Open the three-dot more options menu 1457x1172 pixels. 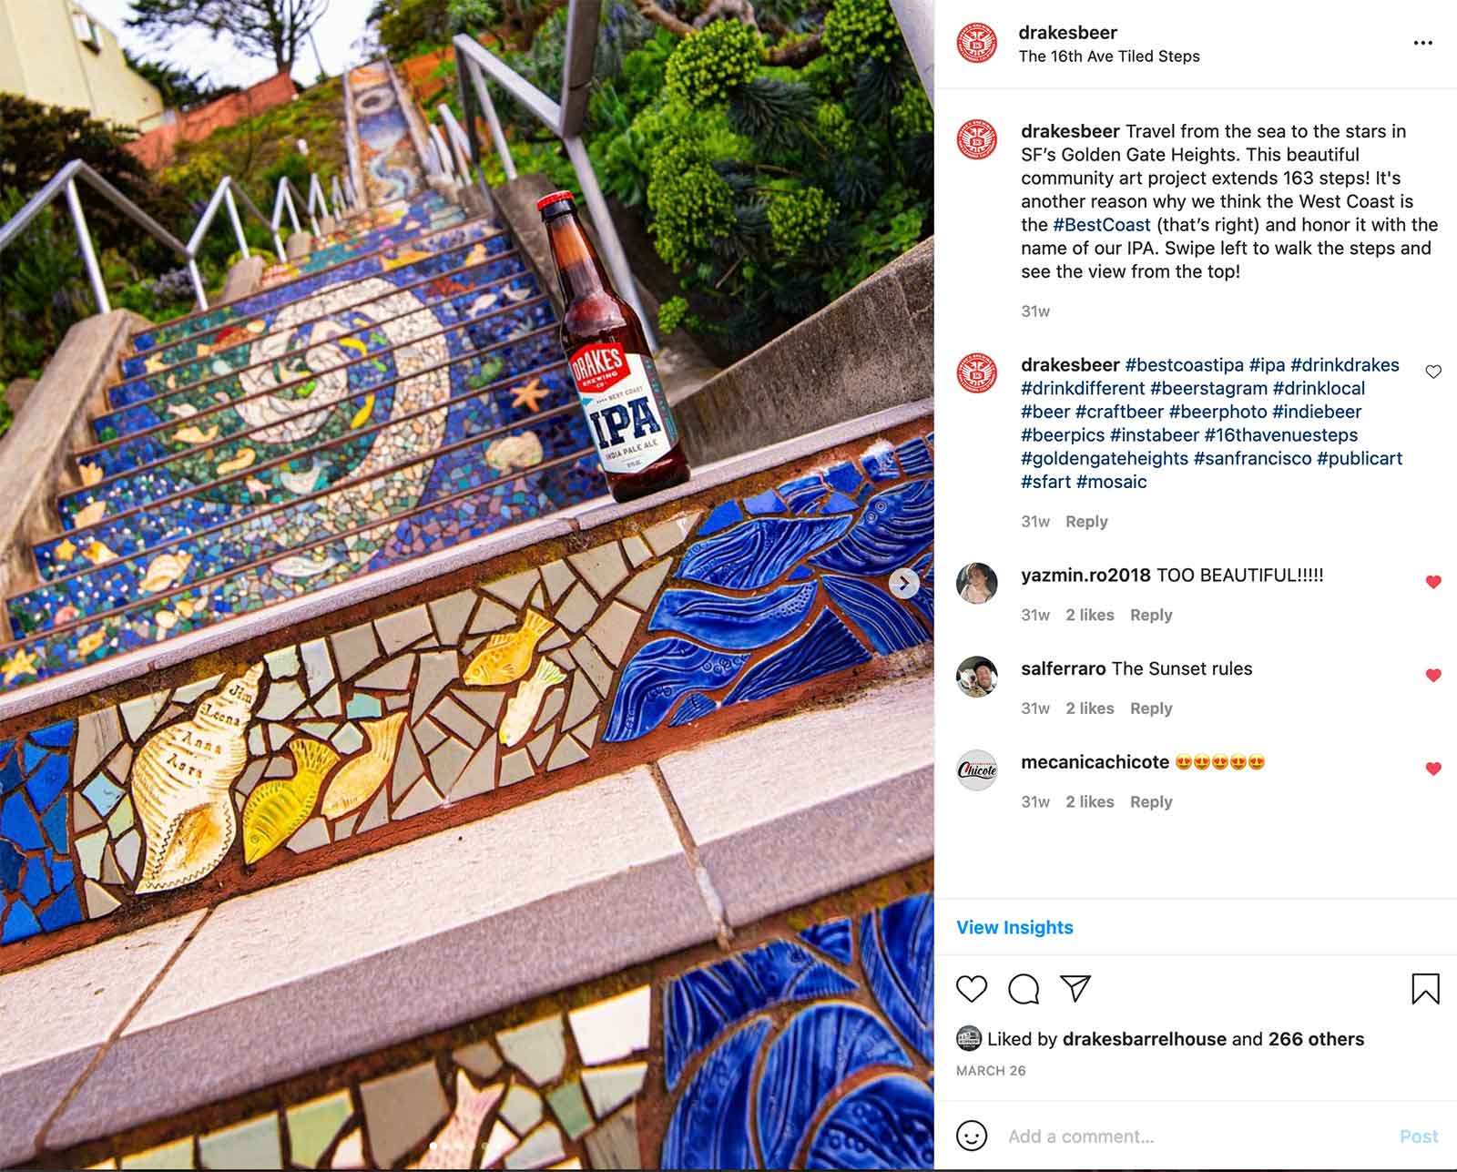[x=1423, y=43]
